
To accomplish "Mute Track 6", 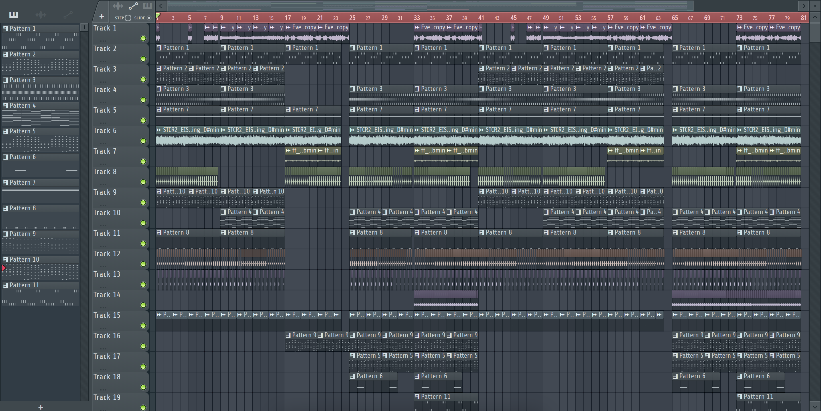I will 143,141.
